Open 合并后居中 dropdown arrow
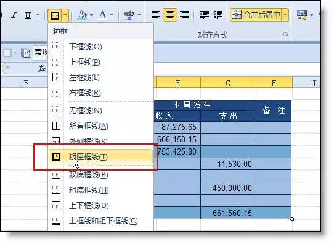334x245 pixels. [x=285, y=15]
